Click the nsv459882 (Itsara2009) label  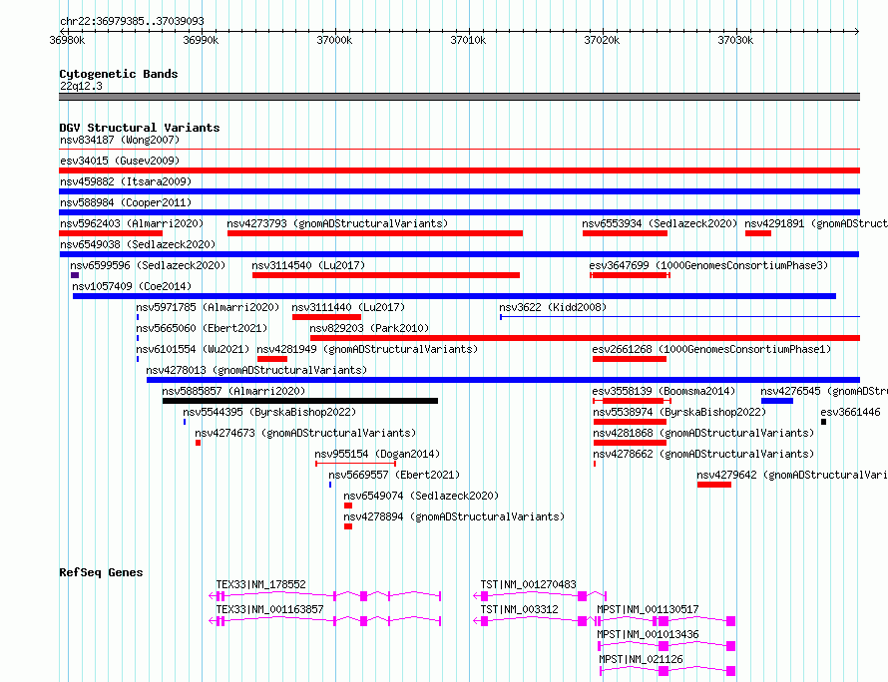(126, 181)
